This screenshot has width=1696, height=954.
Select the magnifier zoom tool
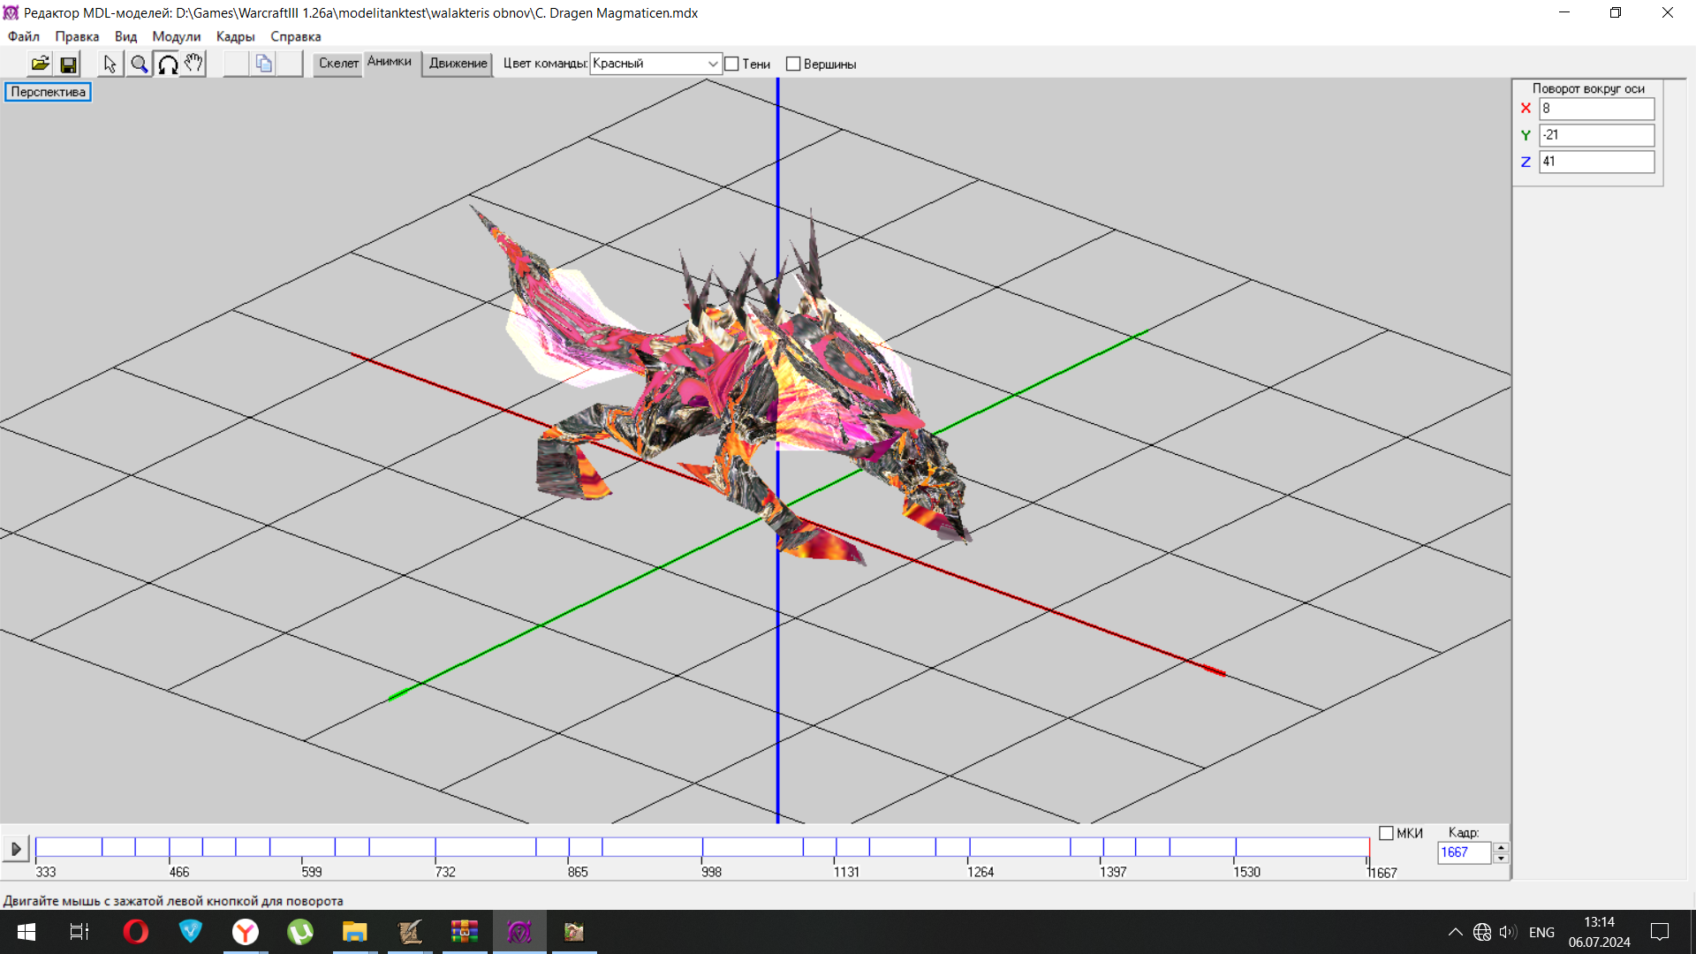tap(139, 64)
